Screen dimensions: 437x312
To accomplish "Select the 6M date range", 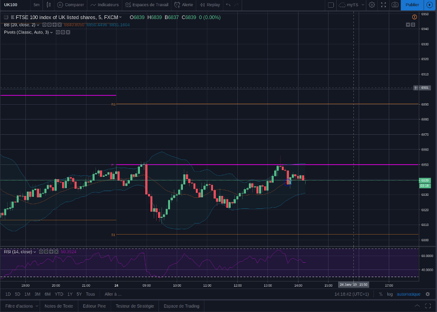I will click(x=48, y=294).
